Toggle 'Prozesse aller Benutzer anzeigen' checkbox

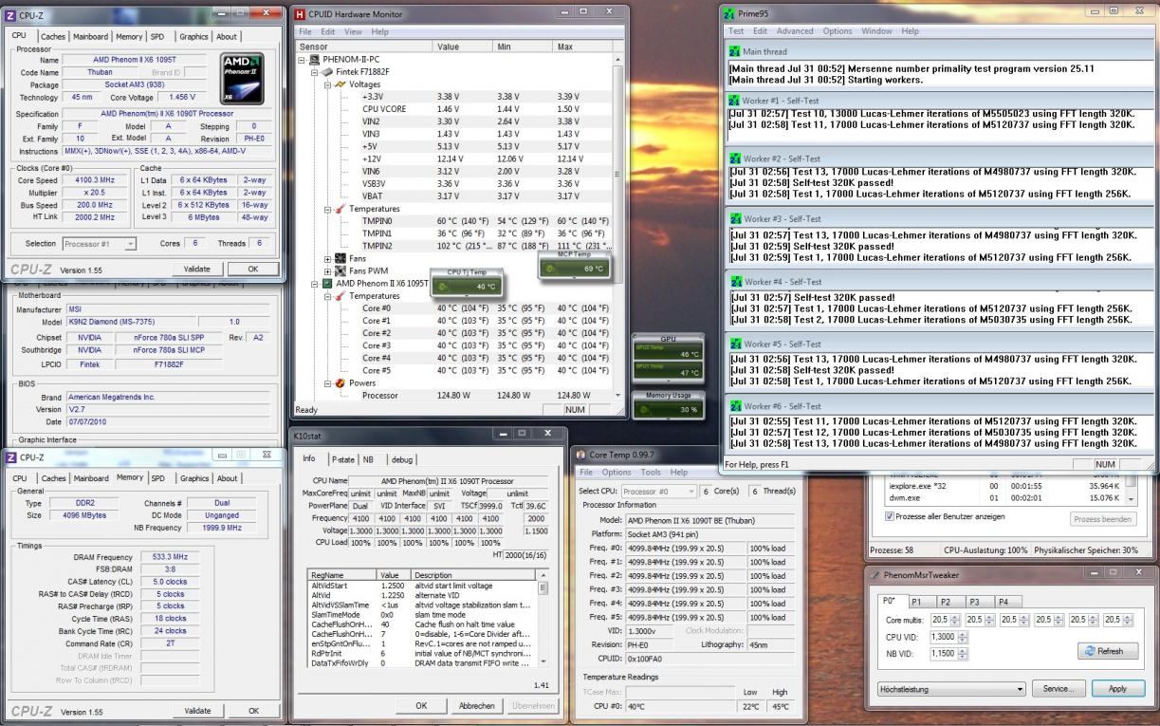[889, 516]
